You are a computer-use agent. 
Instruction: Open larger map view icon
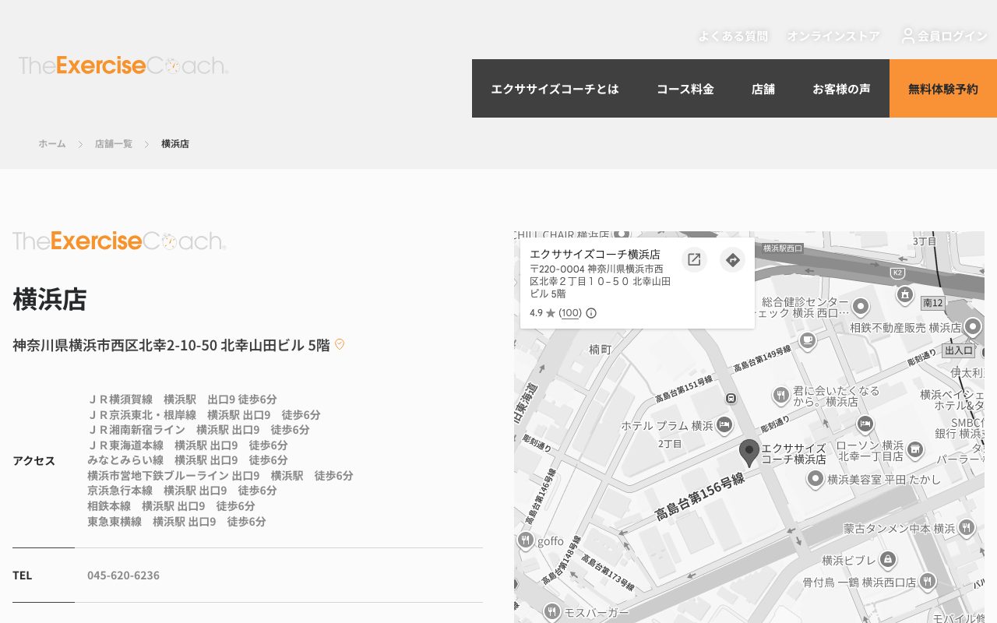pyautogui.click(x=694, y=259)
